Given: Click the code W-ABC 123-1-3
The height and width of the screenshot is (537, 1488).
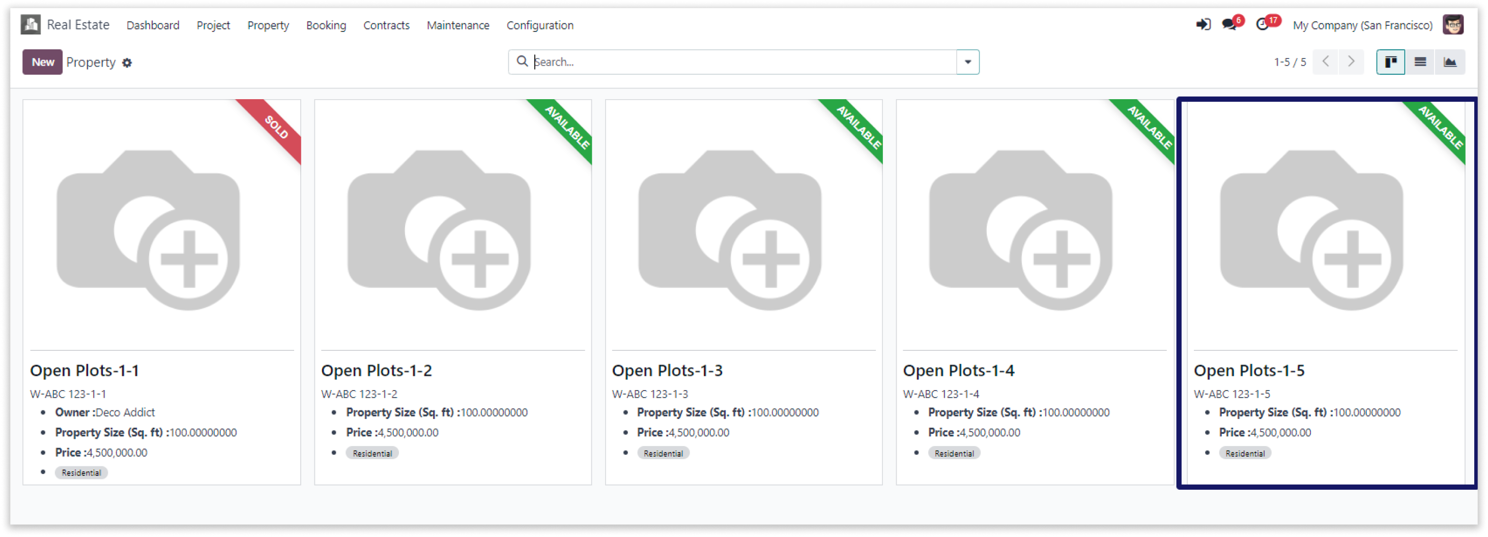Looking at the screenshot, I should pyautogui.click(x=650, y=395).
